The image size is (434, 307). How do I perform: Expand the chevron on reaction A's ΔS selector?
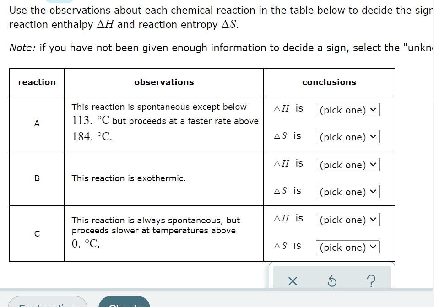pos(373,136)
